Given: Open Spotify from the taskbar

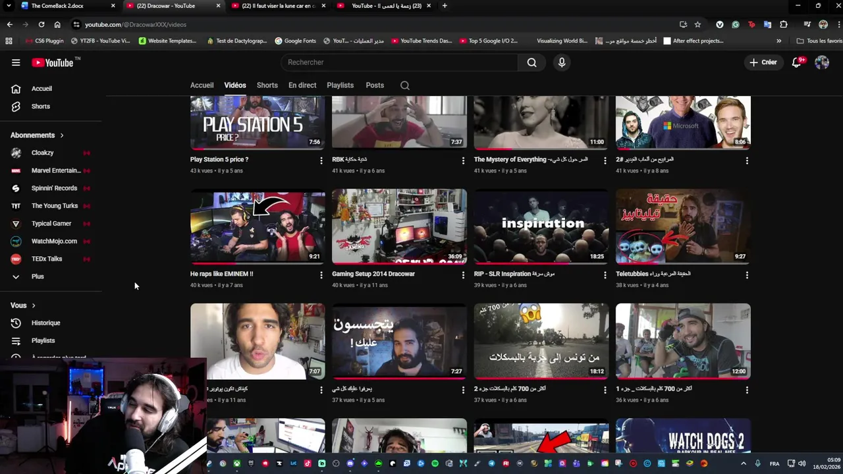Looking at the screenshot, I should tap(435, 463).
